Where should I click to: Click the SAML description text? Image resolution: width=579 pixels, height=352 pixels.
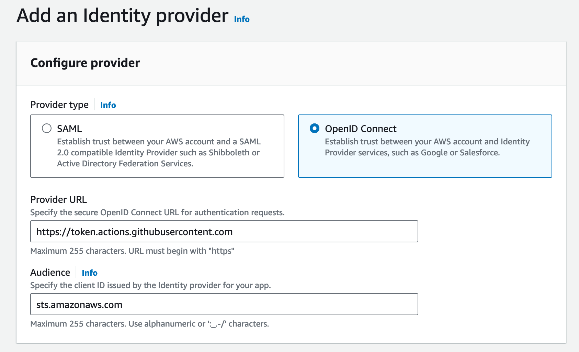click(159, 153)
